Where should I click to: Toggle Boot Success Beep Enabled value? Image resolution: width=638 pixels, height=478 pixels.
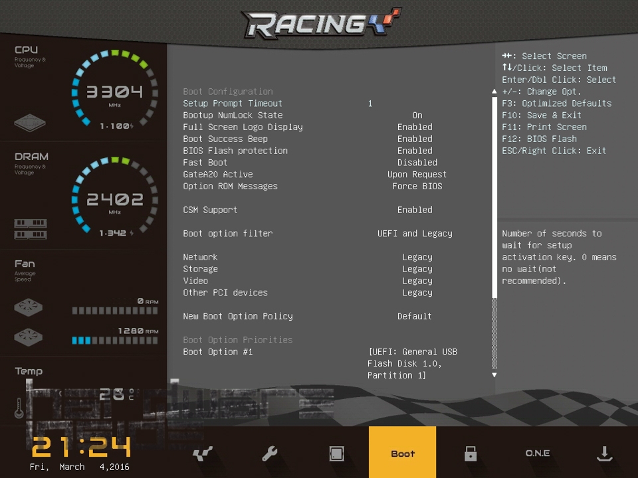[415, 139]
